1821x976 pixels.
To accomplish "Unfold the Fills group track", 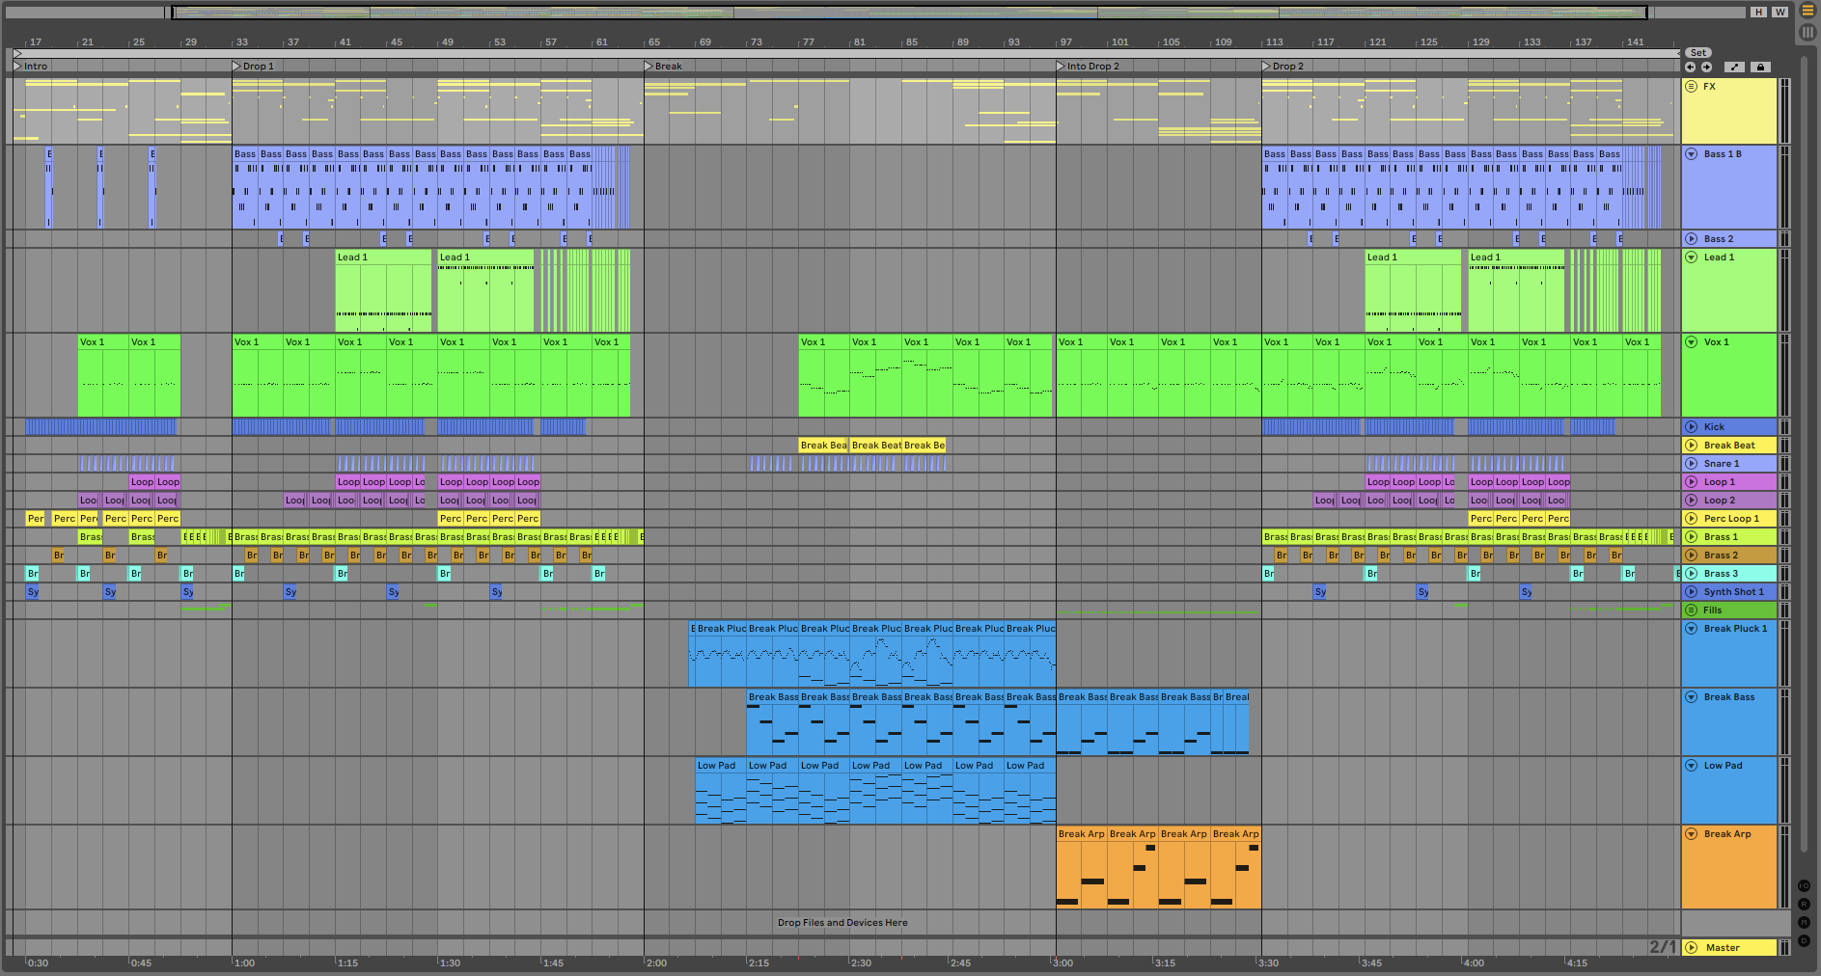I will 1691,610.
